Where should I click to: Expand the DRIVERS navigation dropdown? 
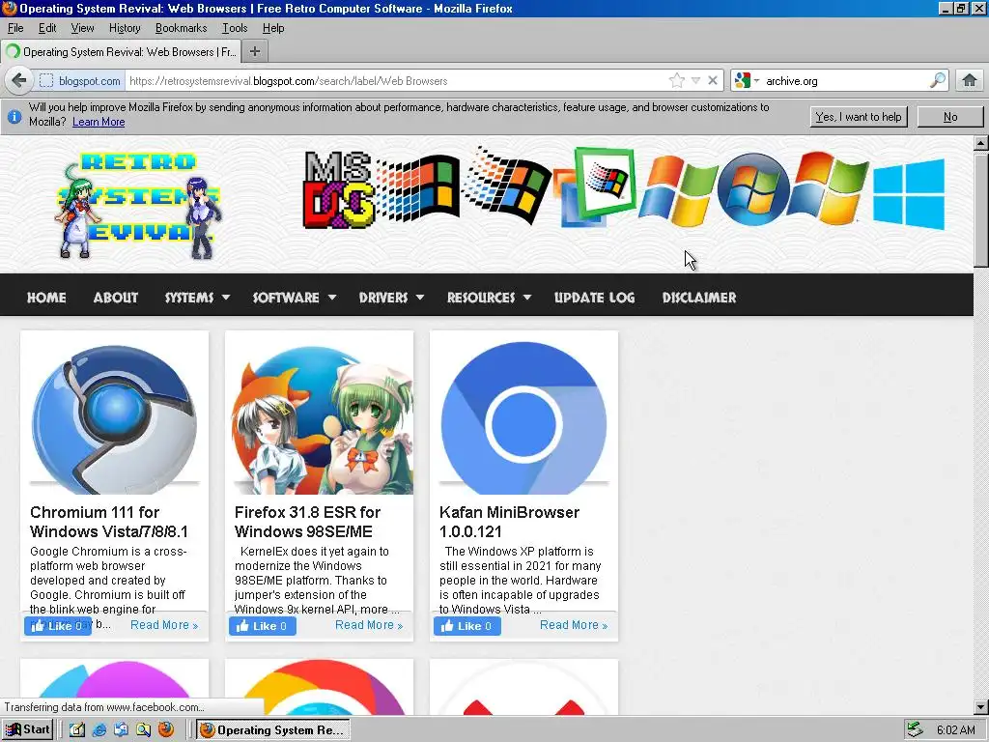[x=391, y=298]
